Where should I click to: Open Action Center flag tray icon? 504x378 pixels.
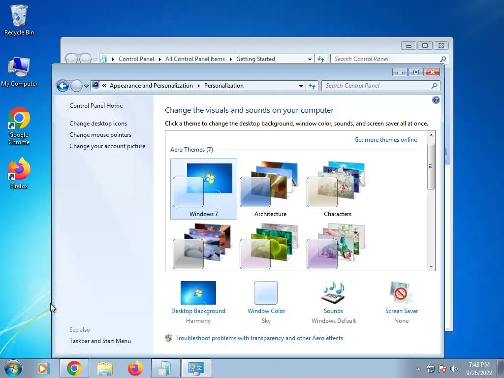(442, 369)
